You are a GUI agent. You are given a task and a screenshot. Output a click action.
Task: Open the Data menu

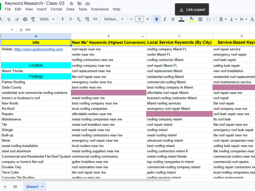click(x=70, y=9)
